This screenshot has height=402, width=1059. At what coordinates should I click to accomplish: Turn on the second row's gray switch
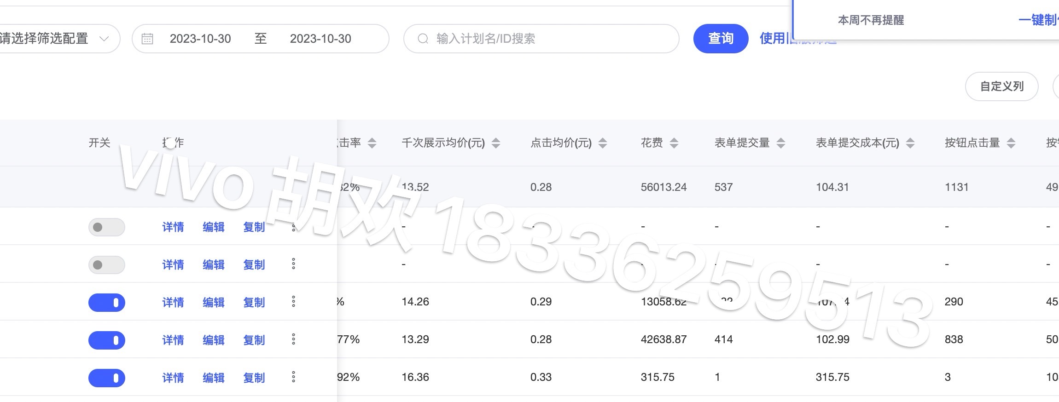(107, 265)
